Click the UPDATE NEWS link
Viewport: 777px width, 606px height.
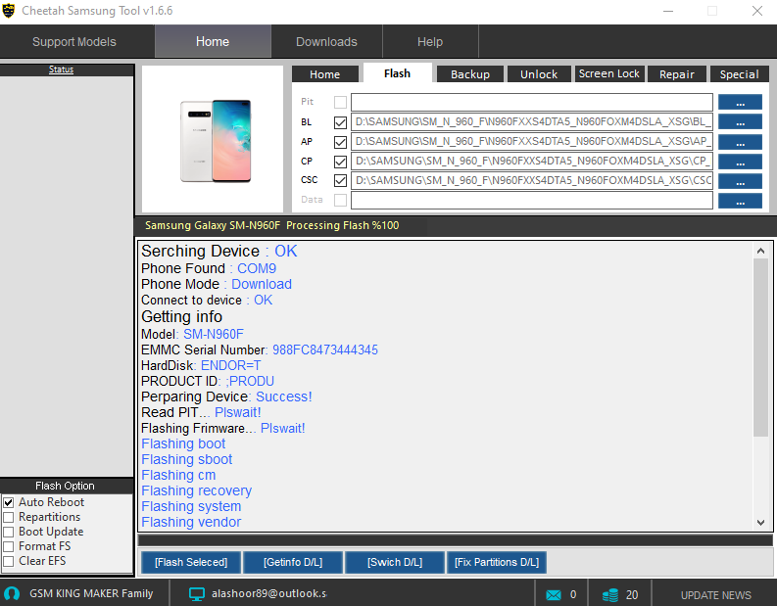click(x=716, y=595)
